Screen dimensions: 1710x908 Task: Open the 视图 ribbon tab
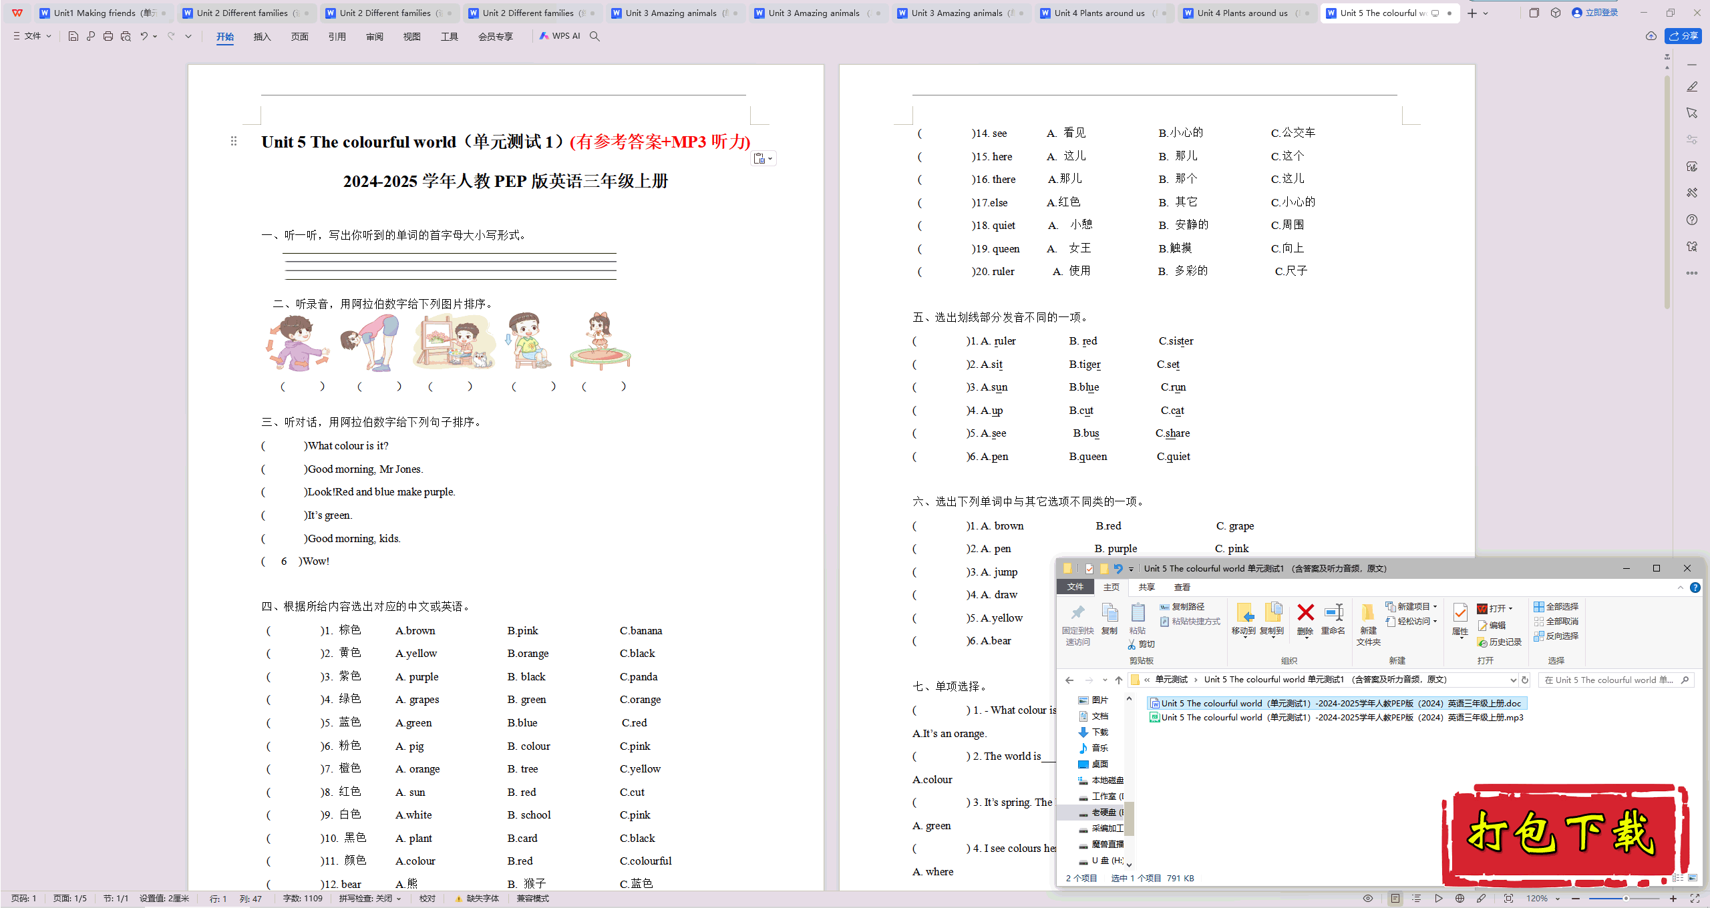pos(412,37)
